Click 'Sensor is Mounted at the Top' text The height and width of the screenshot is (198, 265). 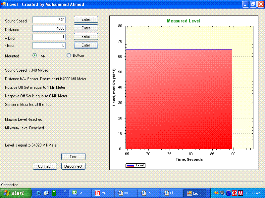coord(28,105)
